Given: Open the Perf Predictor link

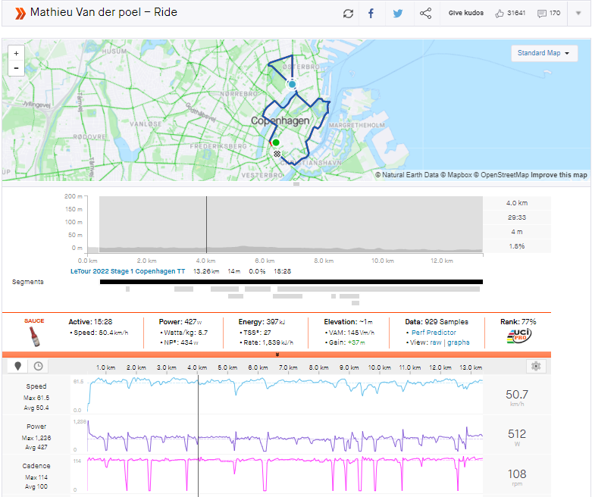Looking at the screenshot, I should coord(434,333).
